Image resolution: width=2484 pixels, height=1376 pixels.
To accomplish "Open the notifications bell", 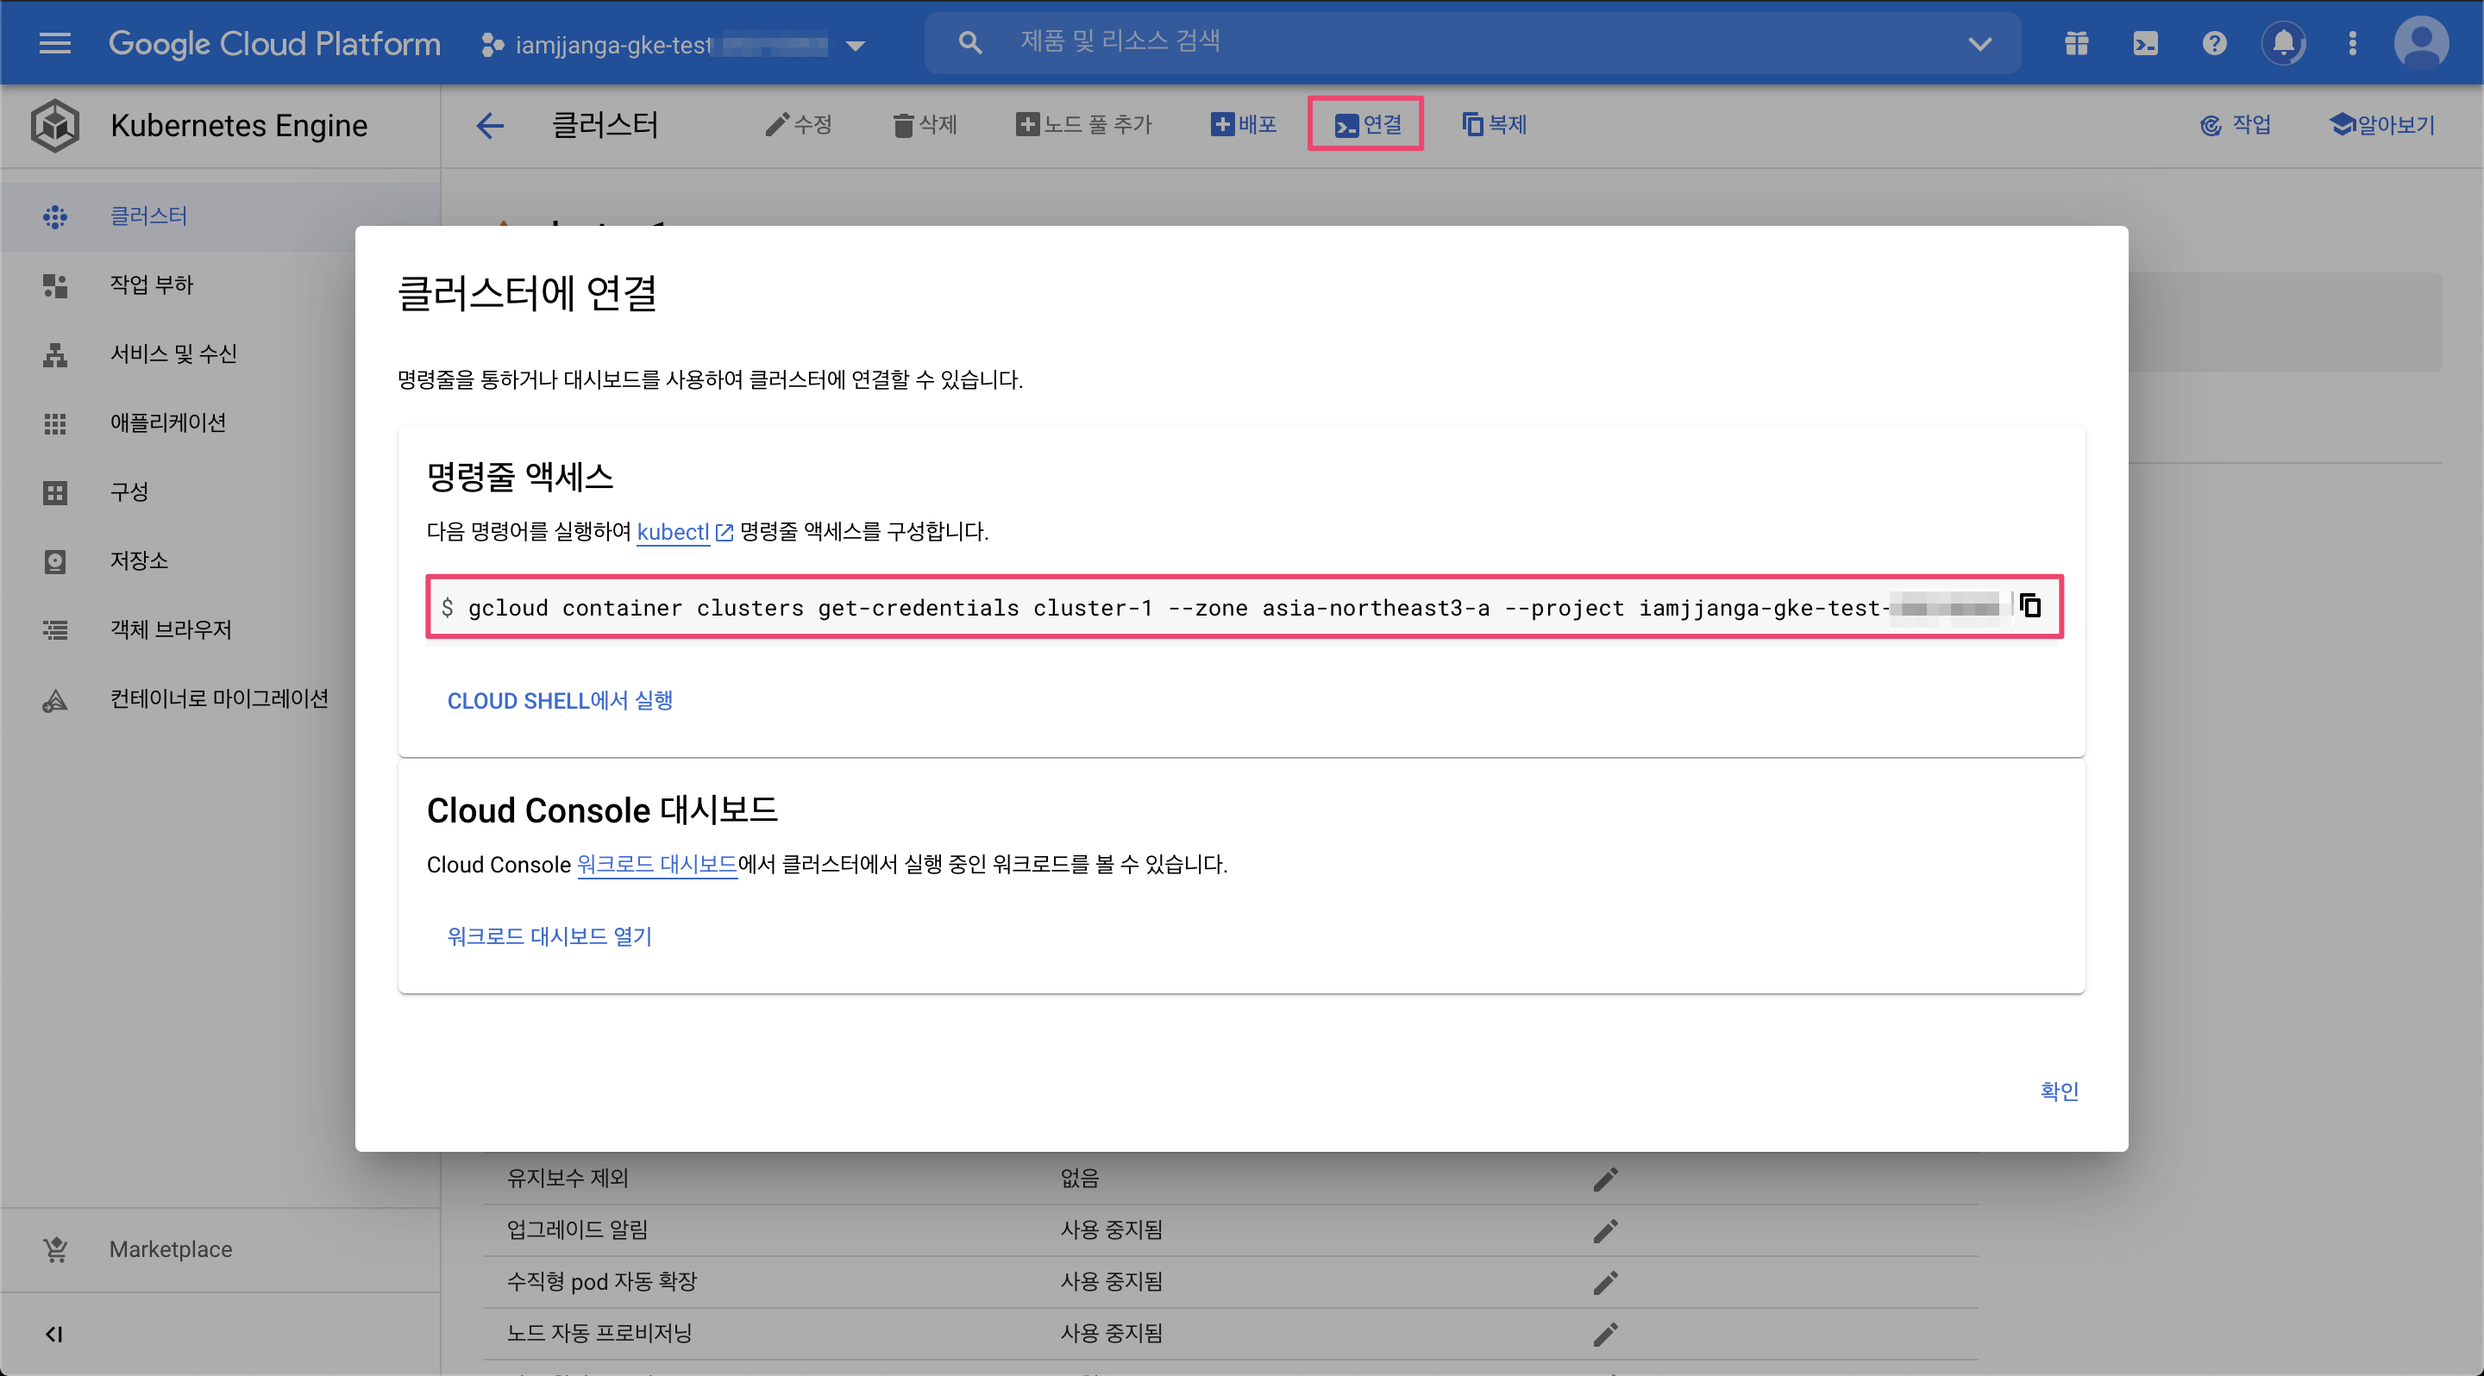I will (2283, 43).
